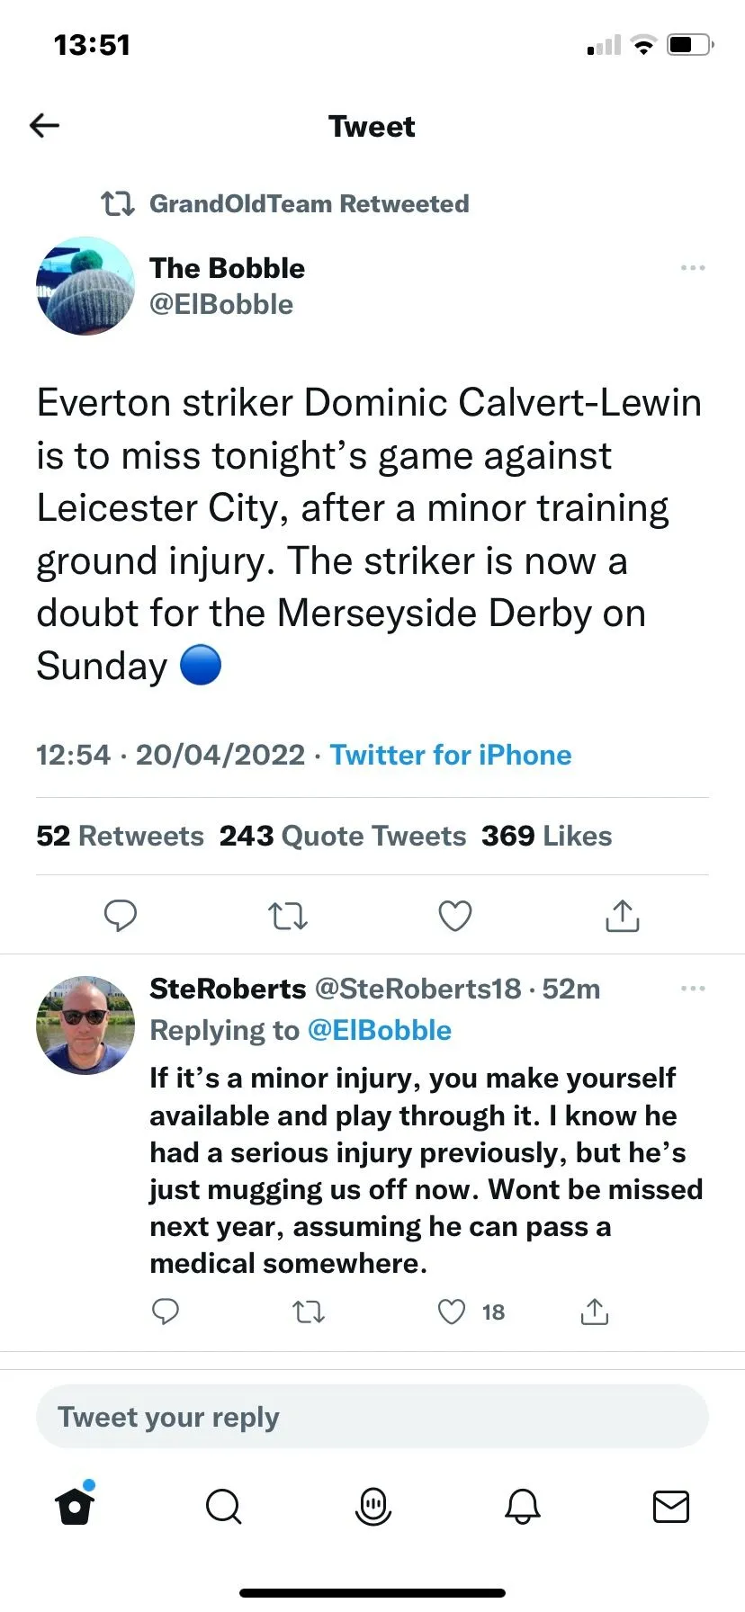Retweet The Bobble's main tweet

tap(288, 916)
